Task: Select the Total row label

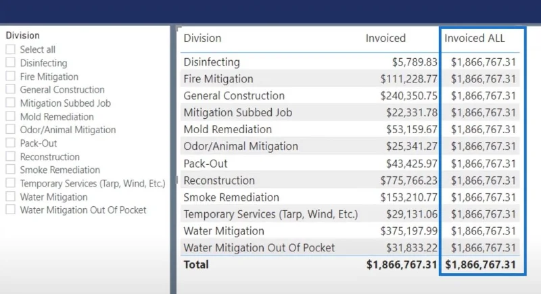Action: point(196,264)
